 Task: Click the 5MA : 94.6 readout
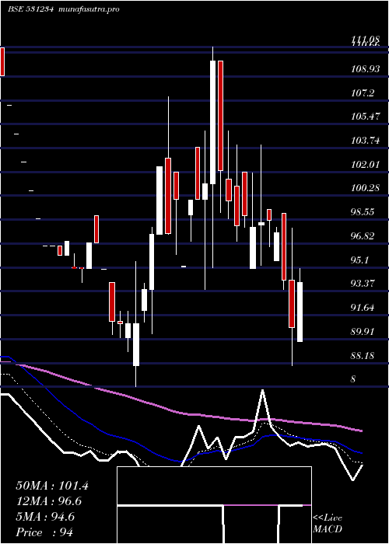coord(45,518)
